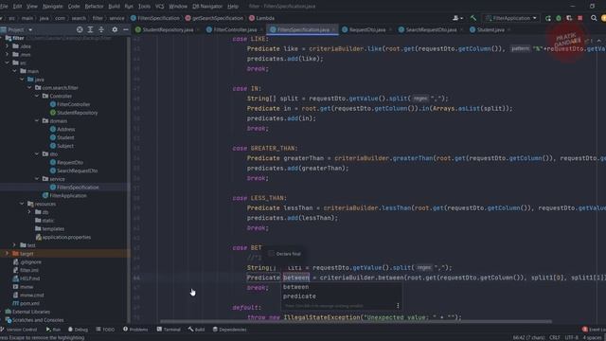Viewport: 606px width, 341px height.
Task: Open the Terminal tool window
Action: tap(169, 330)
